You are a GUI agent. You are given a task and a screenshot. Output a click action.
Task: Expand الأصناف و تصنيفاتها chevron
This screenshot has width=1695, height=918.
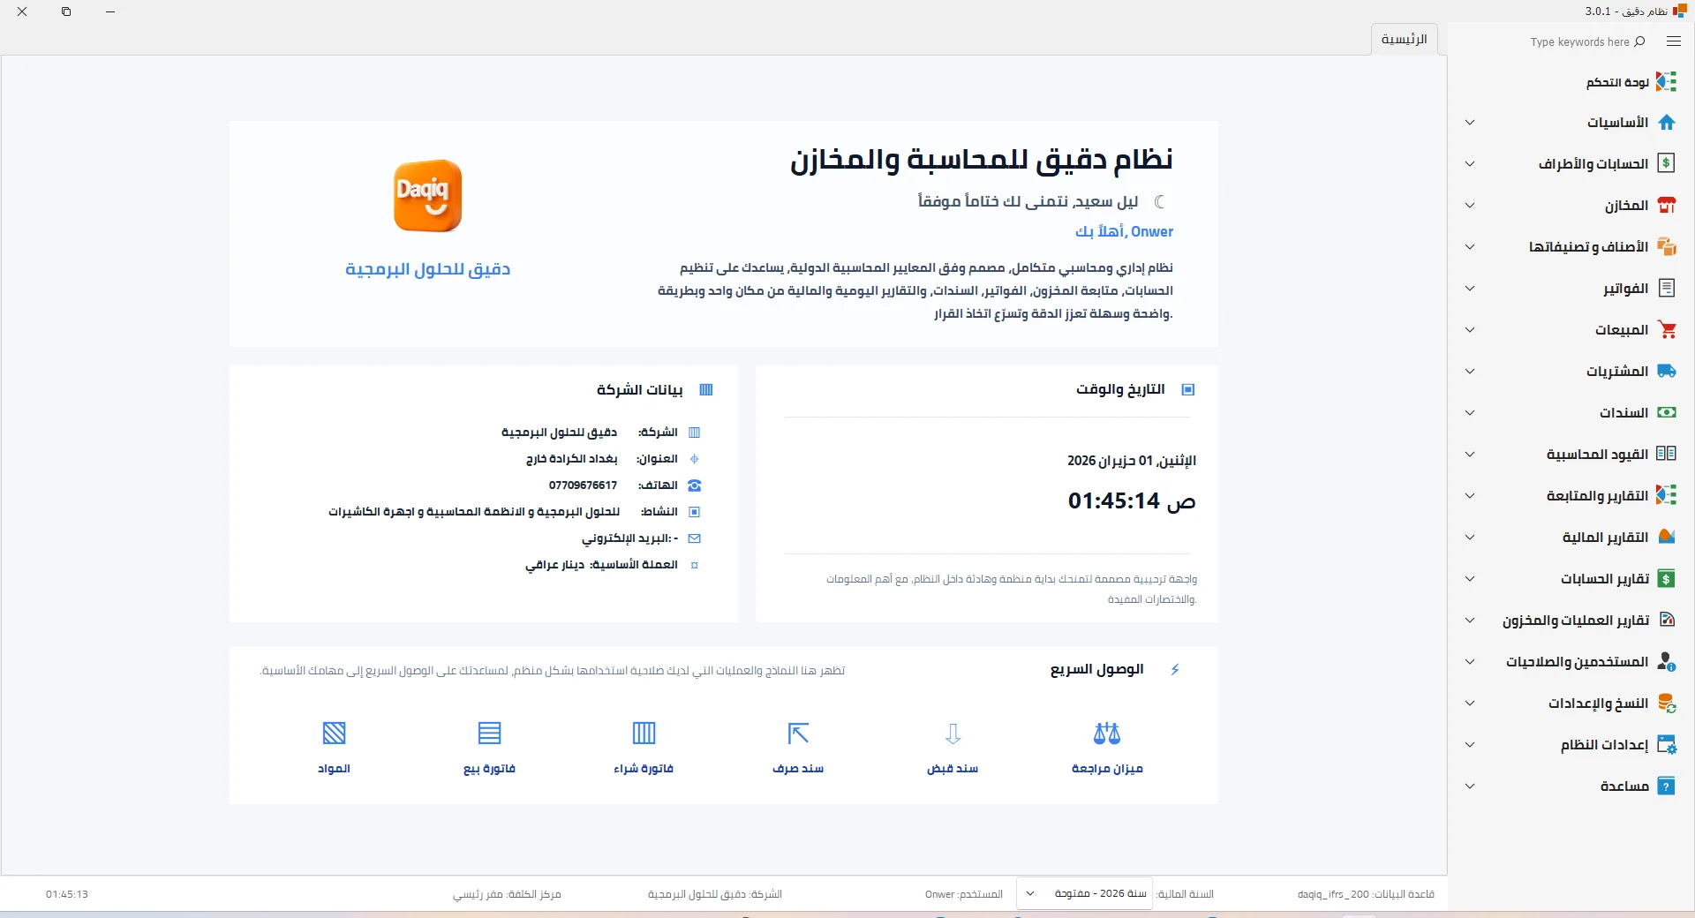point(1470,247)
